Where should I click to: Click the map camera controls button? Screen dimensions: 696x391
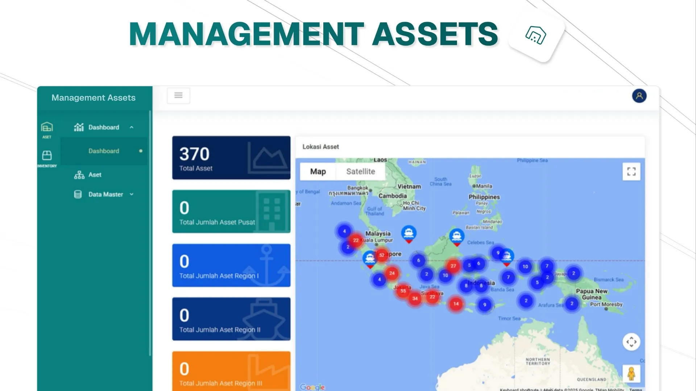pos(631,342)
